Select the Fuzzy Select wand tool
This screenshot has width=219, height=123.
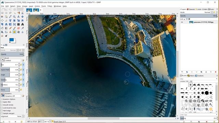click(x=14, y=13)
